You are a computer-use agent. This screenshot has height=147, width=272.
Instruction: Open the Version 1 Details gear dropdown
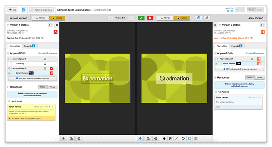[50, 25]
